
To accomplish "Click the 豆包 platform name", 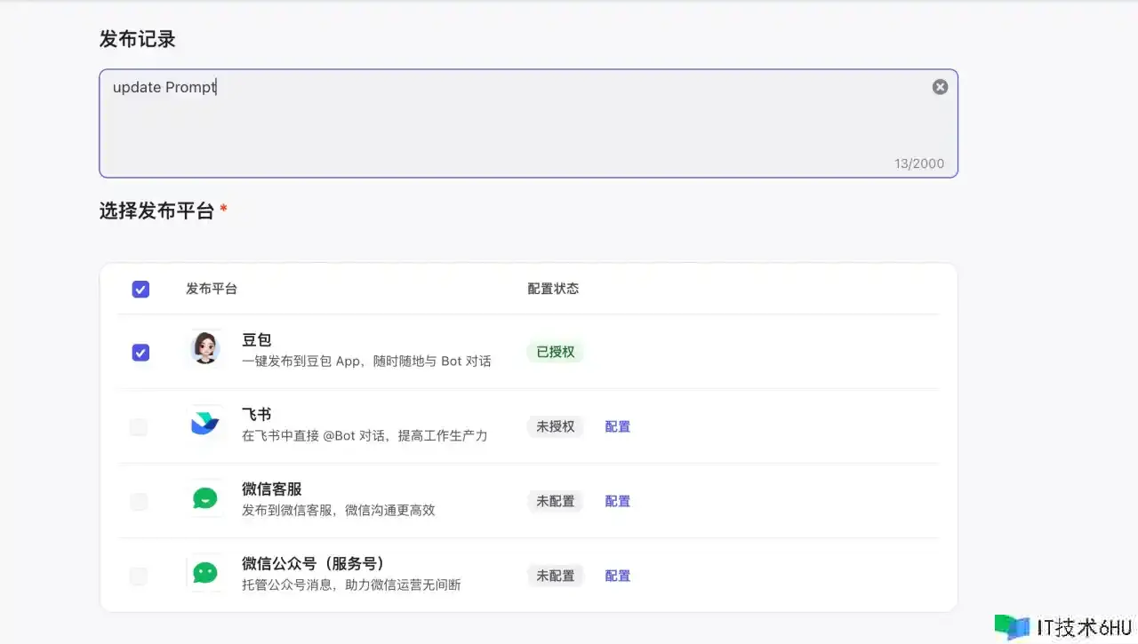I will (x=257, y=340).
